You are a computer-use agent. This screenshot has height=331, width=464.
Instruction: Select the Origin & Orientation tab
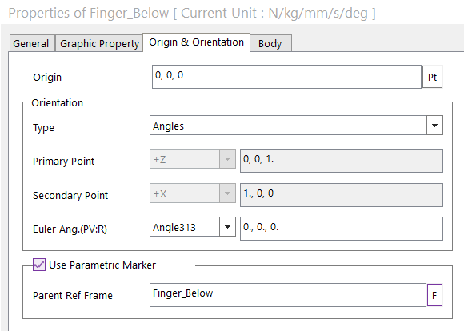click(197, 42)
